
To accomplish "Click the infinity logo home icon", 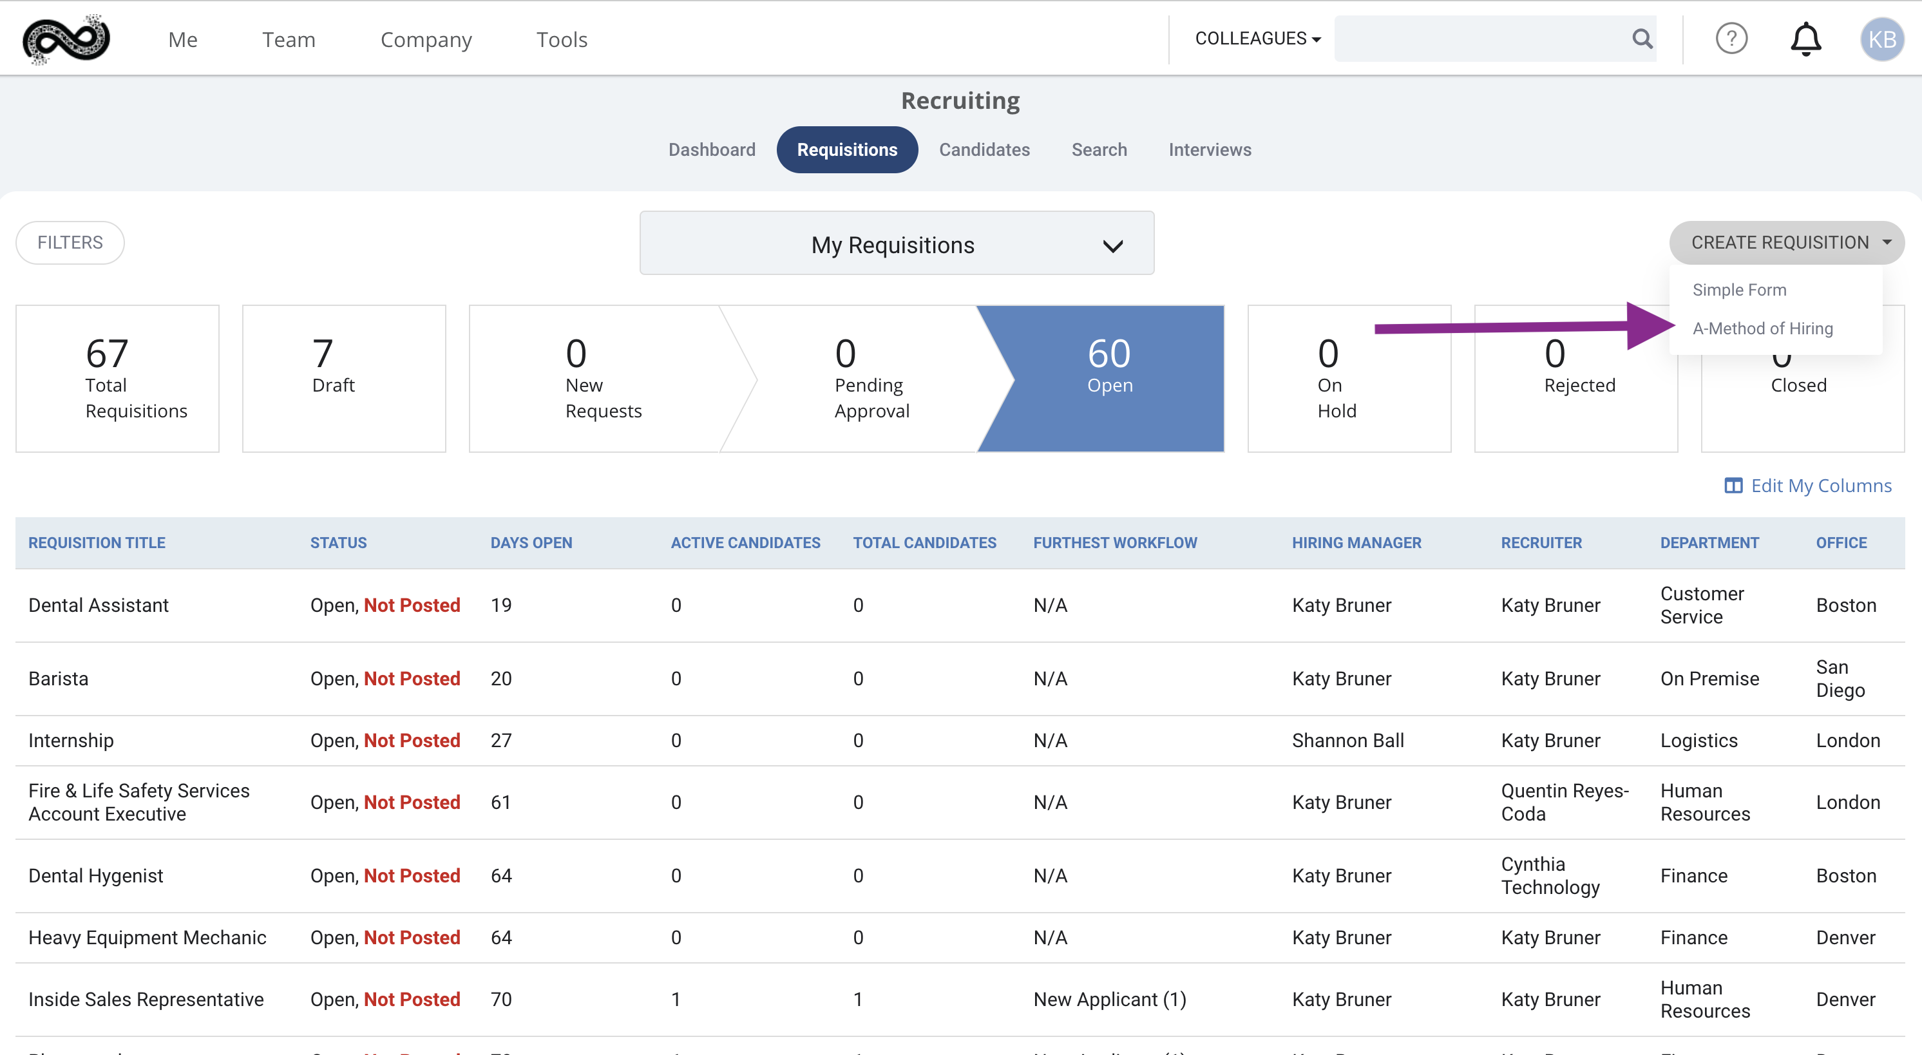I will point(66,39).
